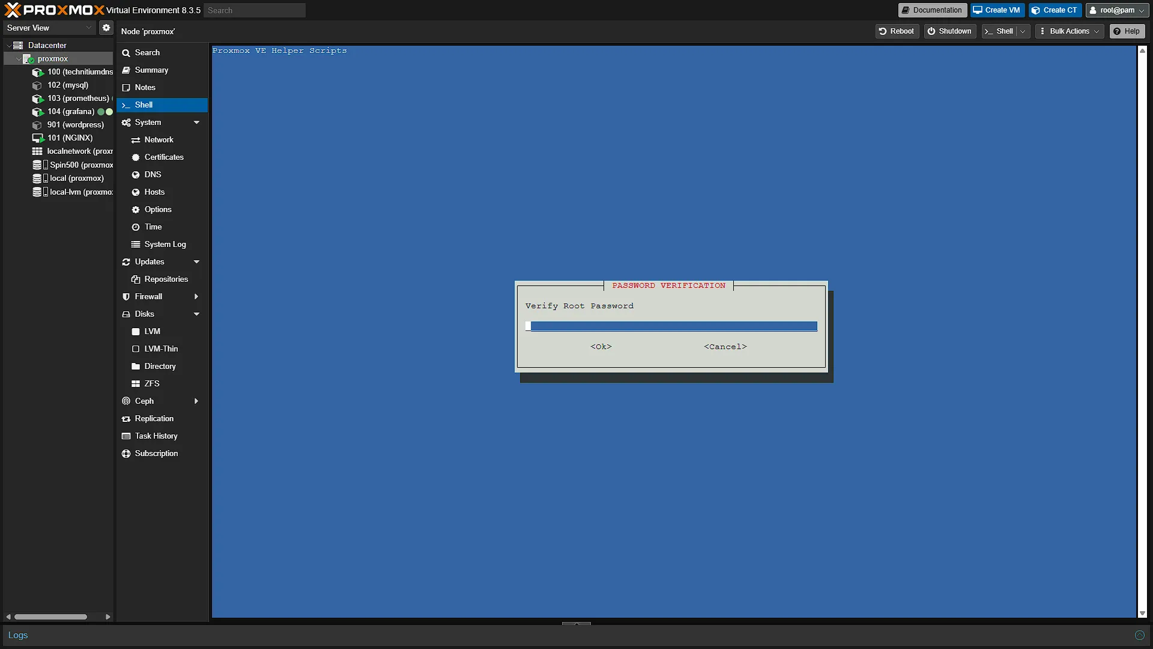Click Create VM button
The image size is (1153, 649).
[997, 10]
